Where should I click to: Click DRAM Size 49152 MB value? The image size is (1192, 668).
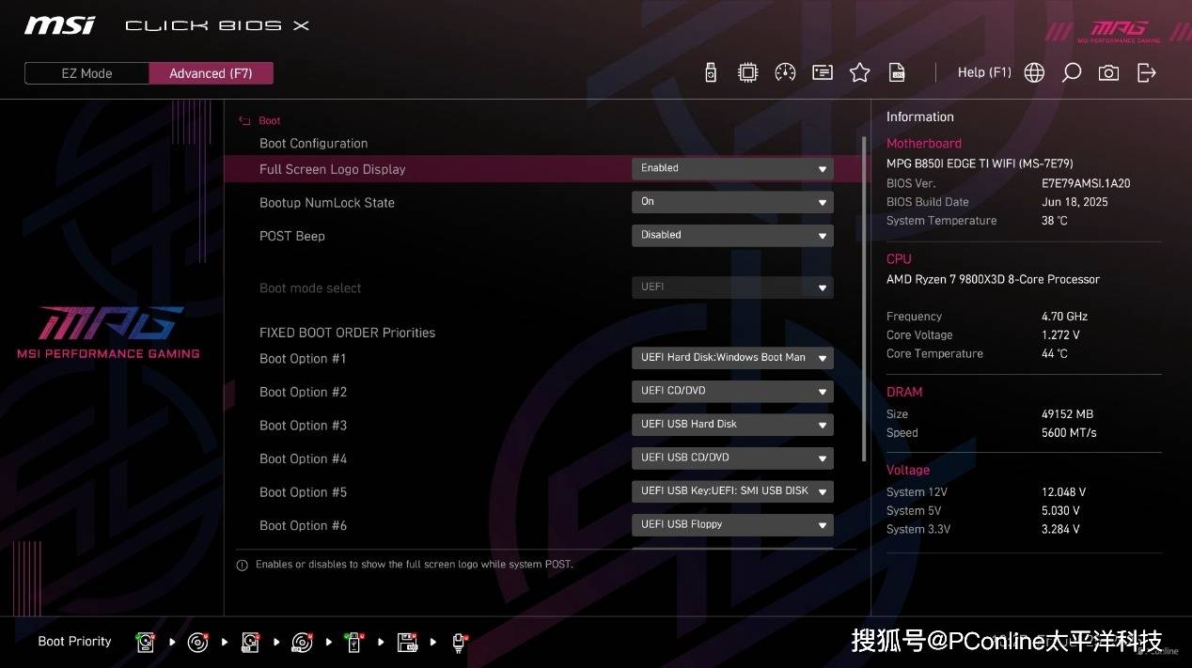click(x=1067, y=414)
